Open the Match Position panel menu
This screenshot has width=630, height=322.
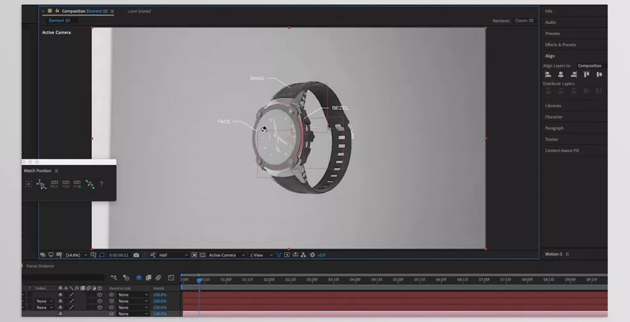(56, 171)
